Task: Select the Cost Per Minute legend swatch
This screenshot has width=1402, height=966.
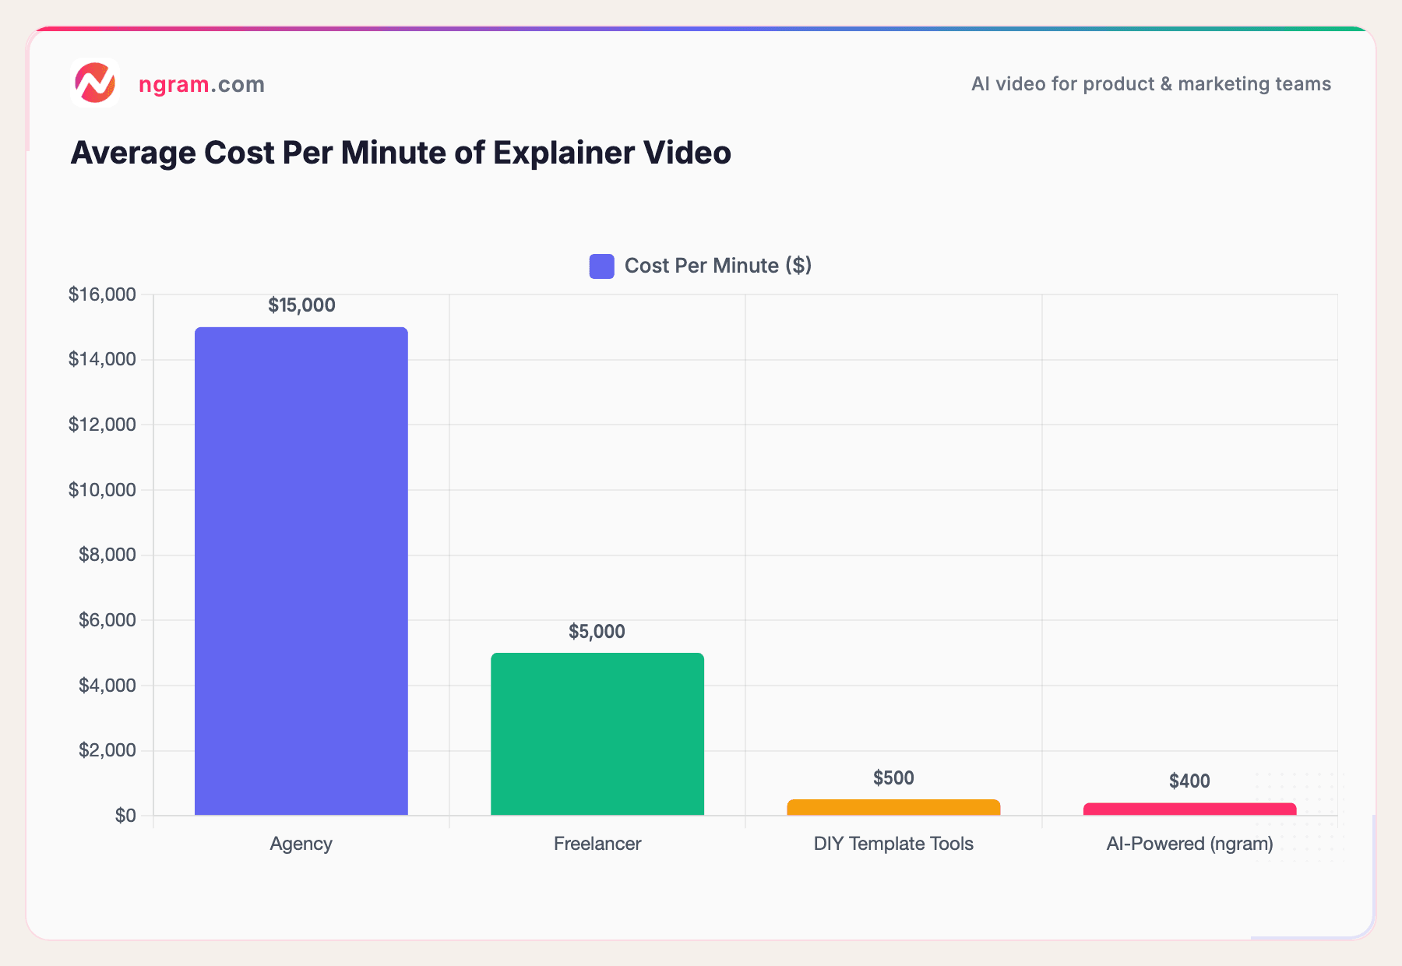Action: pos(601,266)
